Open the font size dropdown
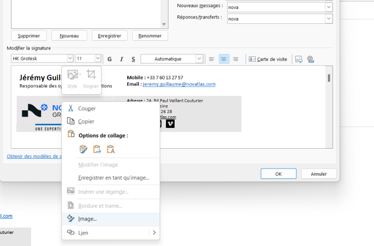Screen dimensions: 374x246 (x=98, y=59)
